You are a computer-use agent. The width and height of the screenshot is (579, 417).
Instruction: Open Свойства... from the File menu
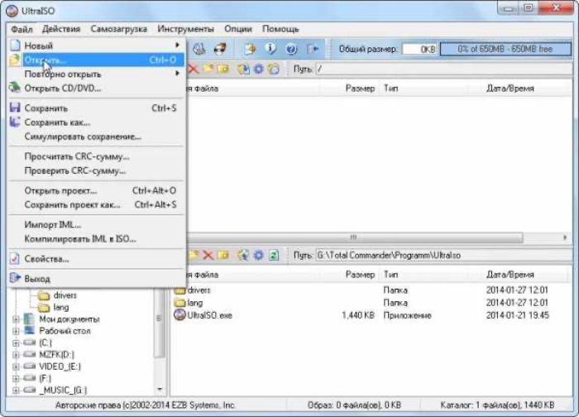[96, 259]
